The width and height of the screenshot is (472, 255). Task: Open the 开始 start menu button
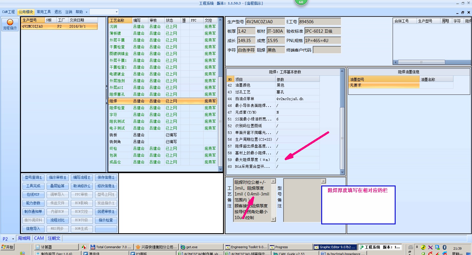tap(7, 247)
